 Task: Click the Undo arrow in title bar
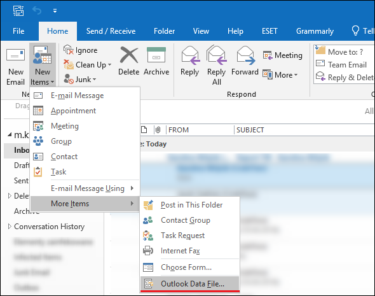[37, 11]
